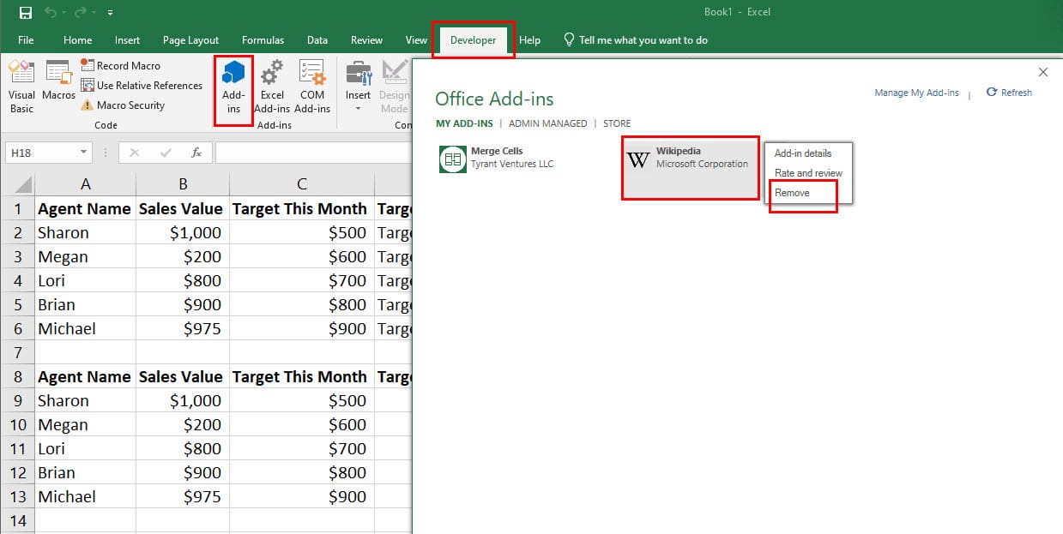Screen dimensions: 1063x534
Task: Close the Office Add-ins dialog
Action: tap(1043, 72)
